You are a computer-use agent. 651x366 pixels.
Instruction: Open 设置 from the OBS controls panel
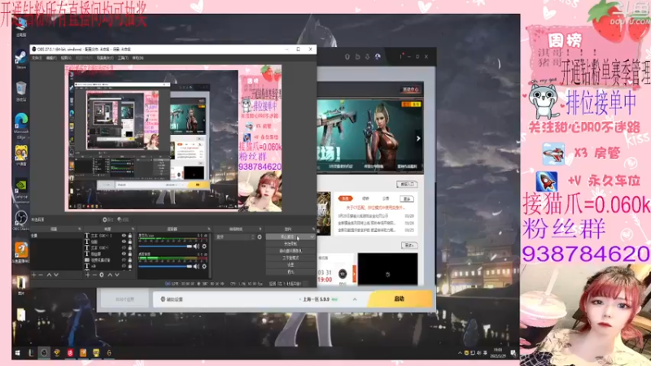click(291, 265)
